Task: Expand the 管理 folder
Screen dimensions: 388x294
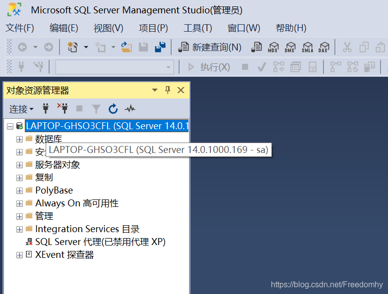Action: tap(19, 216)
